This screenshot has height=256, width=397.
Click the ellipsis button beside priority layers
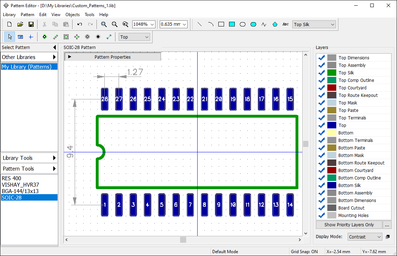pyautogui.click(x=387, y=225)
